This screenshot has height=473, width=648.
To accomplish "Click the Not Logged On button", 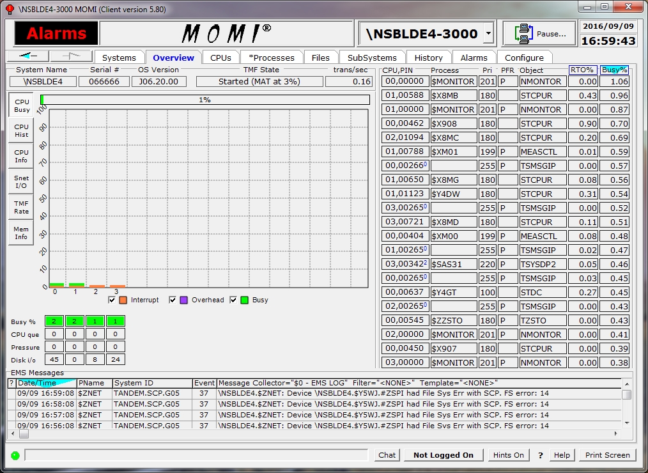I will (443, 455).
